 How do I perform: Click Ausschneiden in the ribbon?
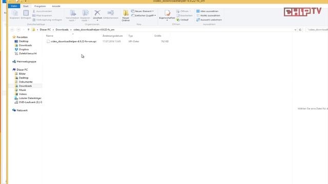[42, 11]
